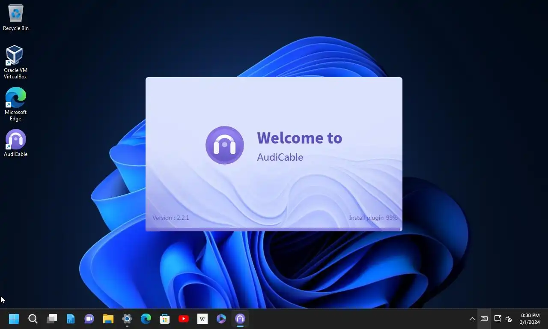
Task: Show hidden system tray icons
Action: (472, 319)
